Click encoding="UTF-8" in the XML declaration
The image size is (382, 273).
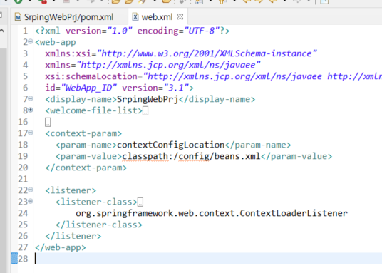(x=178, y=31)
